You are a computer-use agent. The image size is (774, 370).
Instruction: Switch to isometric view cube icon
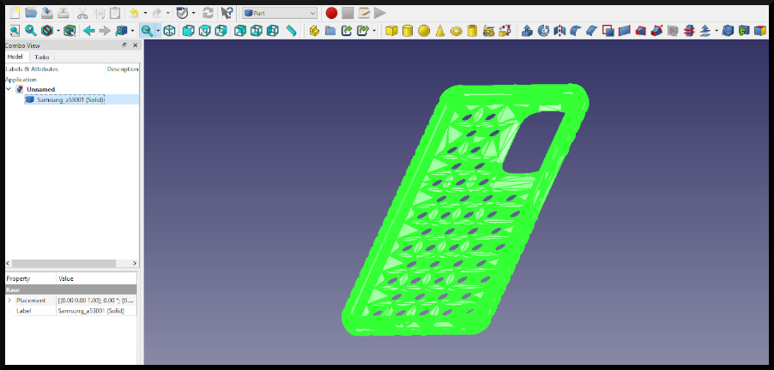click(169, 31)
